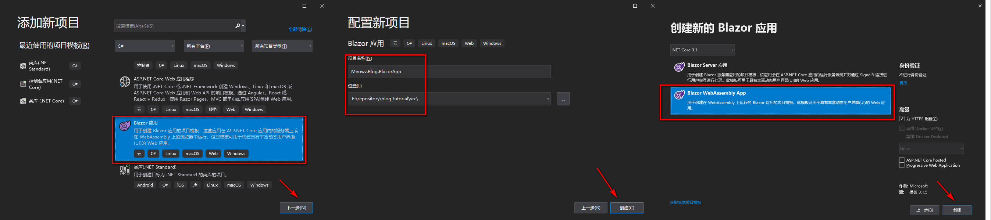Select the Blazor WebAssembly App icon
The image size is (991, 220).
click(x=679, y=94)
